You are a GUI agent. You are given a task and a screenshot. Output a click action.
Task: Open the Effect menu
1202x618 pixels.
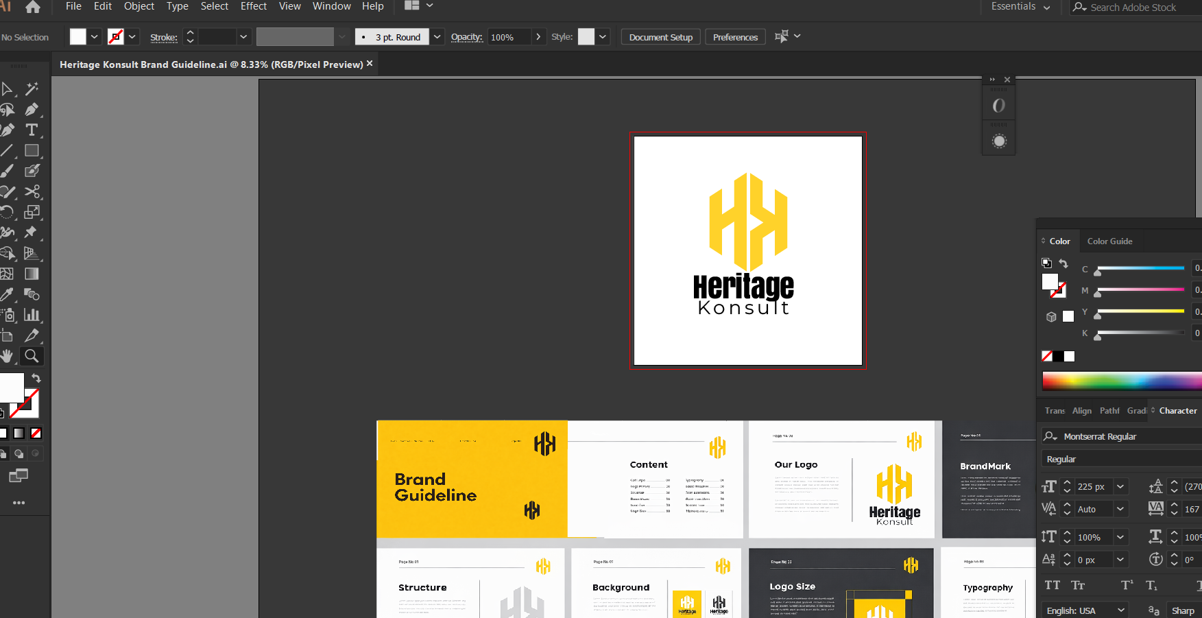pyautogui.click(x=253, y=6)
